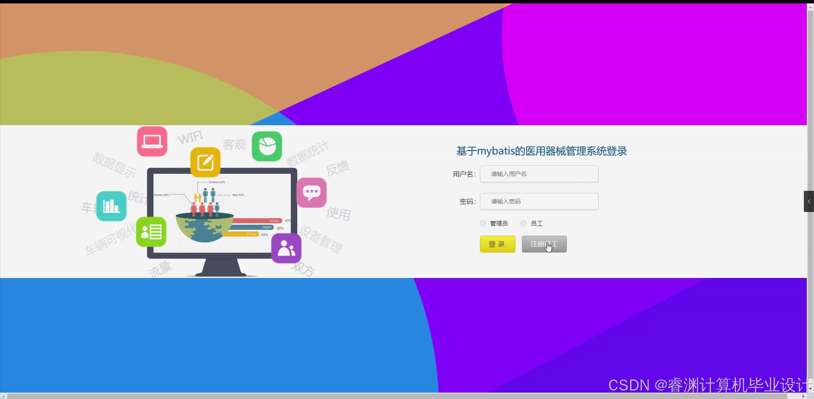Choose 管理员 as the login role
The width and height of the screenshot is (814, 399).
482,223
